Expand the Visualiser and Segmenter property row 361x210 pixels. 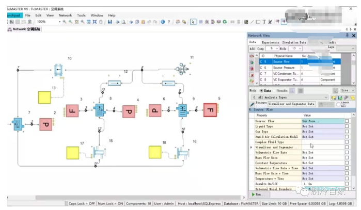click(x=251, y=147)
